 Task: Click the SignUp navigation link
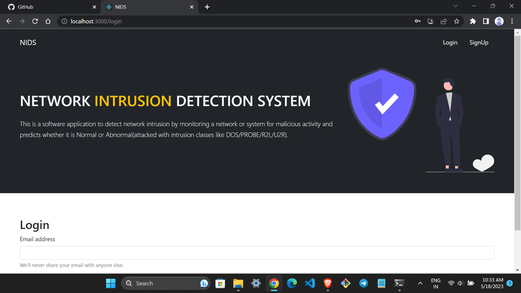coord(479,42)
